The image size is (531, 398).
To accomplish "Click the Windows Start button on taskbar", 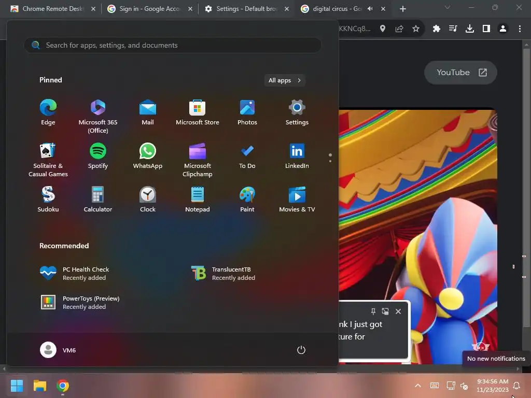I will pyautogui.click(x=17, y=386).
